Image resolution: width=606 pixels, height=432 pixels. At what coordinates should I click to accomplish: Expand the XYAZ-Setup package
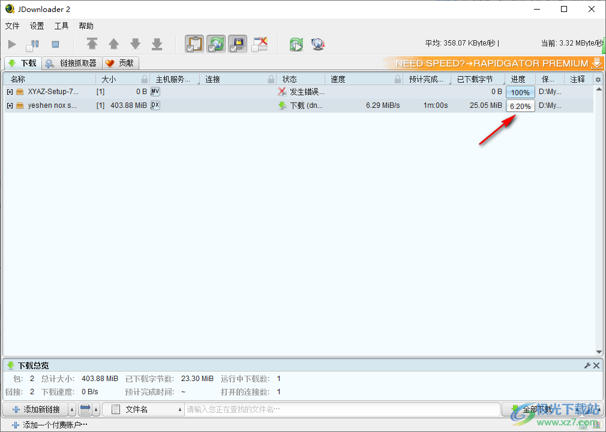click(x=10, y=92)
